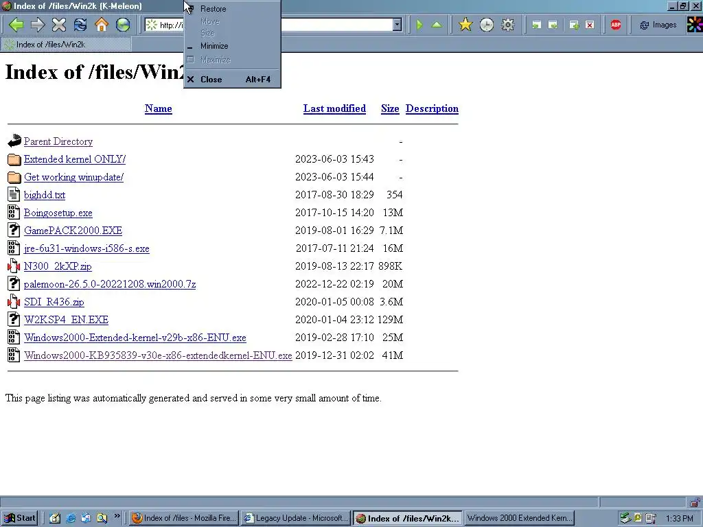Sort listing by Last modified header
This screenshot has width=703, height=527.
point(334,108)
